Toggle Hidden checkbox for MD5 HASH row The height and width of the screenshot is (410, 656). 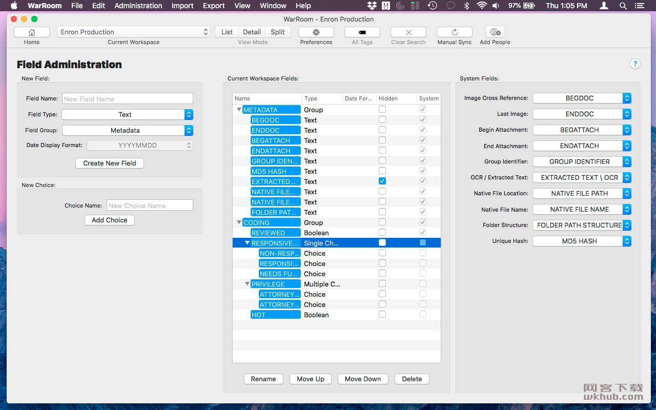pos(382,171)
